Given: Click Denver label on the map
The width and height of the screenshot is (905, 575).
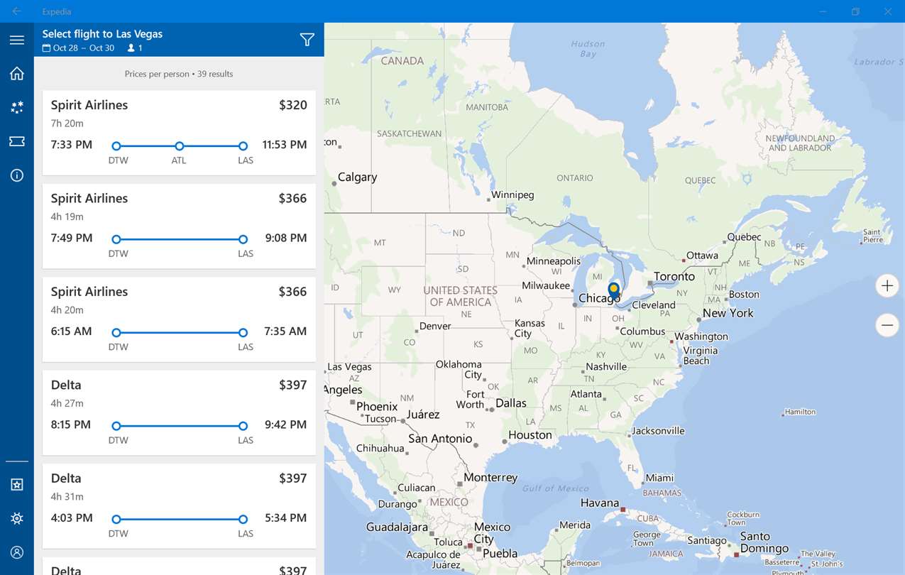Looking at the screenshot, I should point(435,326).
